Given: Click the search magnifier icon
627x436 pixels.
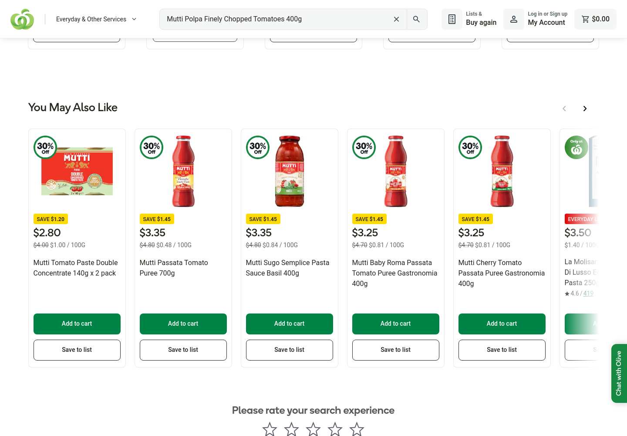Looking at the screenshot, I should (x=417, y=19).
